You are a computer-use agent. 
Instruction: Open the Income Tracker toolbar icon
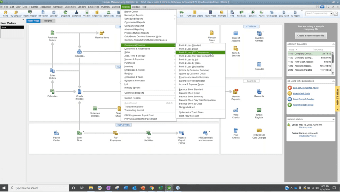(30, 13)
